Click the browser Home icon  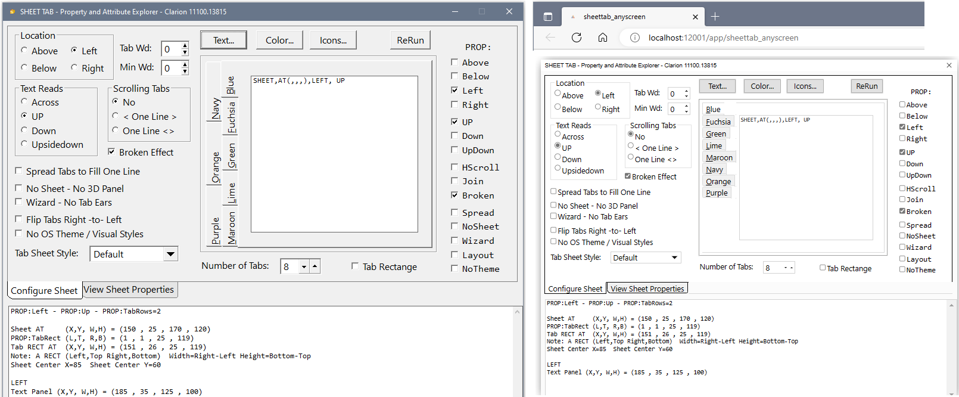click(x=603, y=38)
